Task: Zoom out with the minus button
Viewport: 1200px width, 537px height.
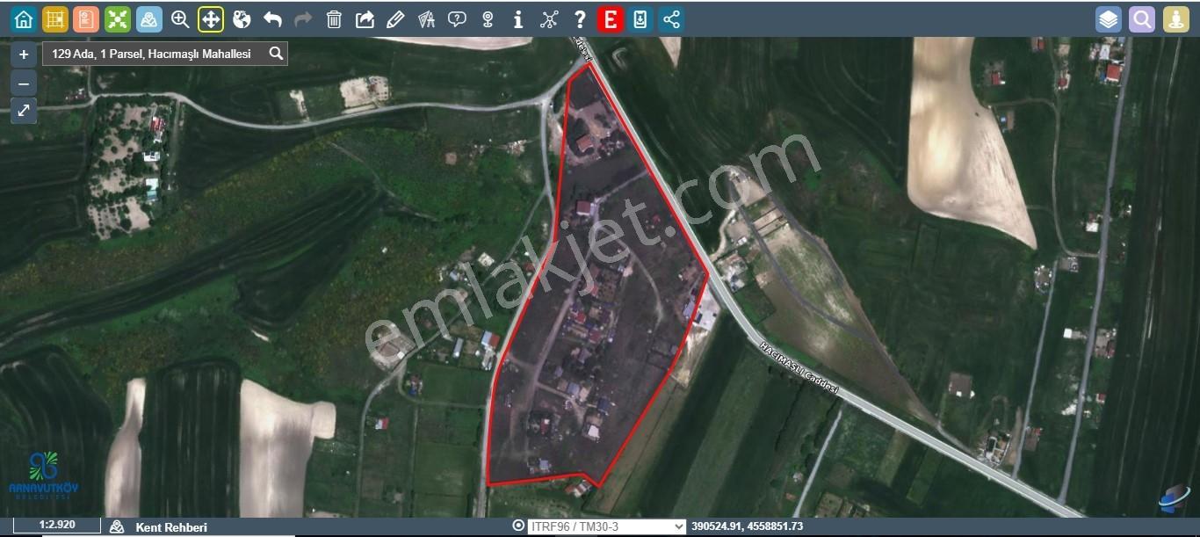Action: coord(24,83)
